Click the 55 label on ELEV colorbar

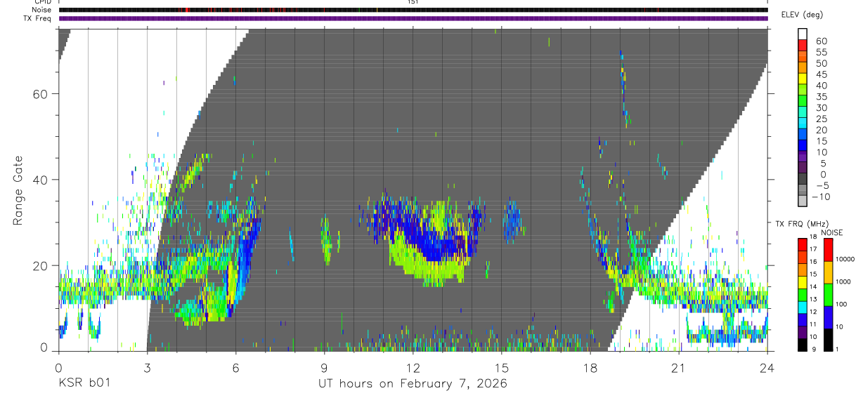(x=821, y=52)
